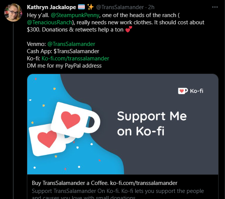Image resolution: width=225 pixels, height=199 pixels.
Task: Click the "Support Me on Ko-fi" card headline
Action: [152, 123]
